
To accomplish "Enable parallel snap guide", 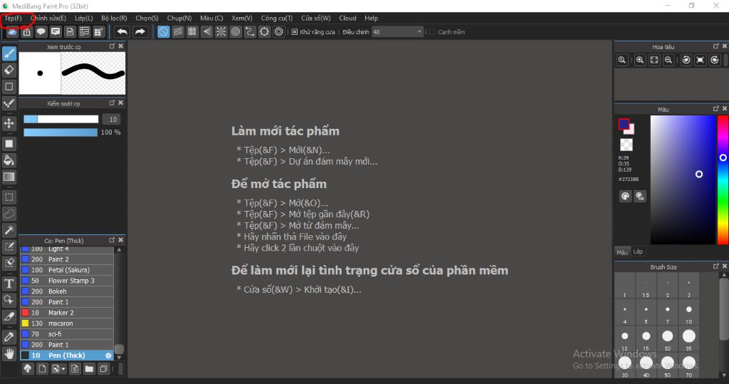I will click(177, 31).
